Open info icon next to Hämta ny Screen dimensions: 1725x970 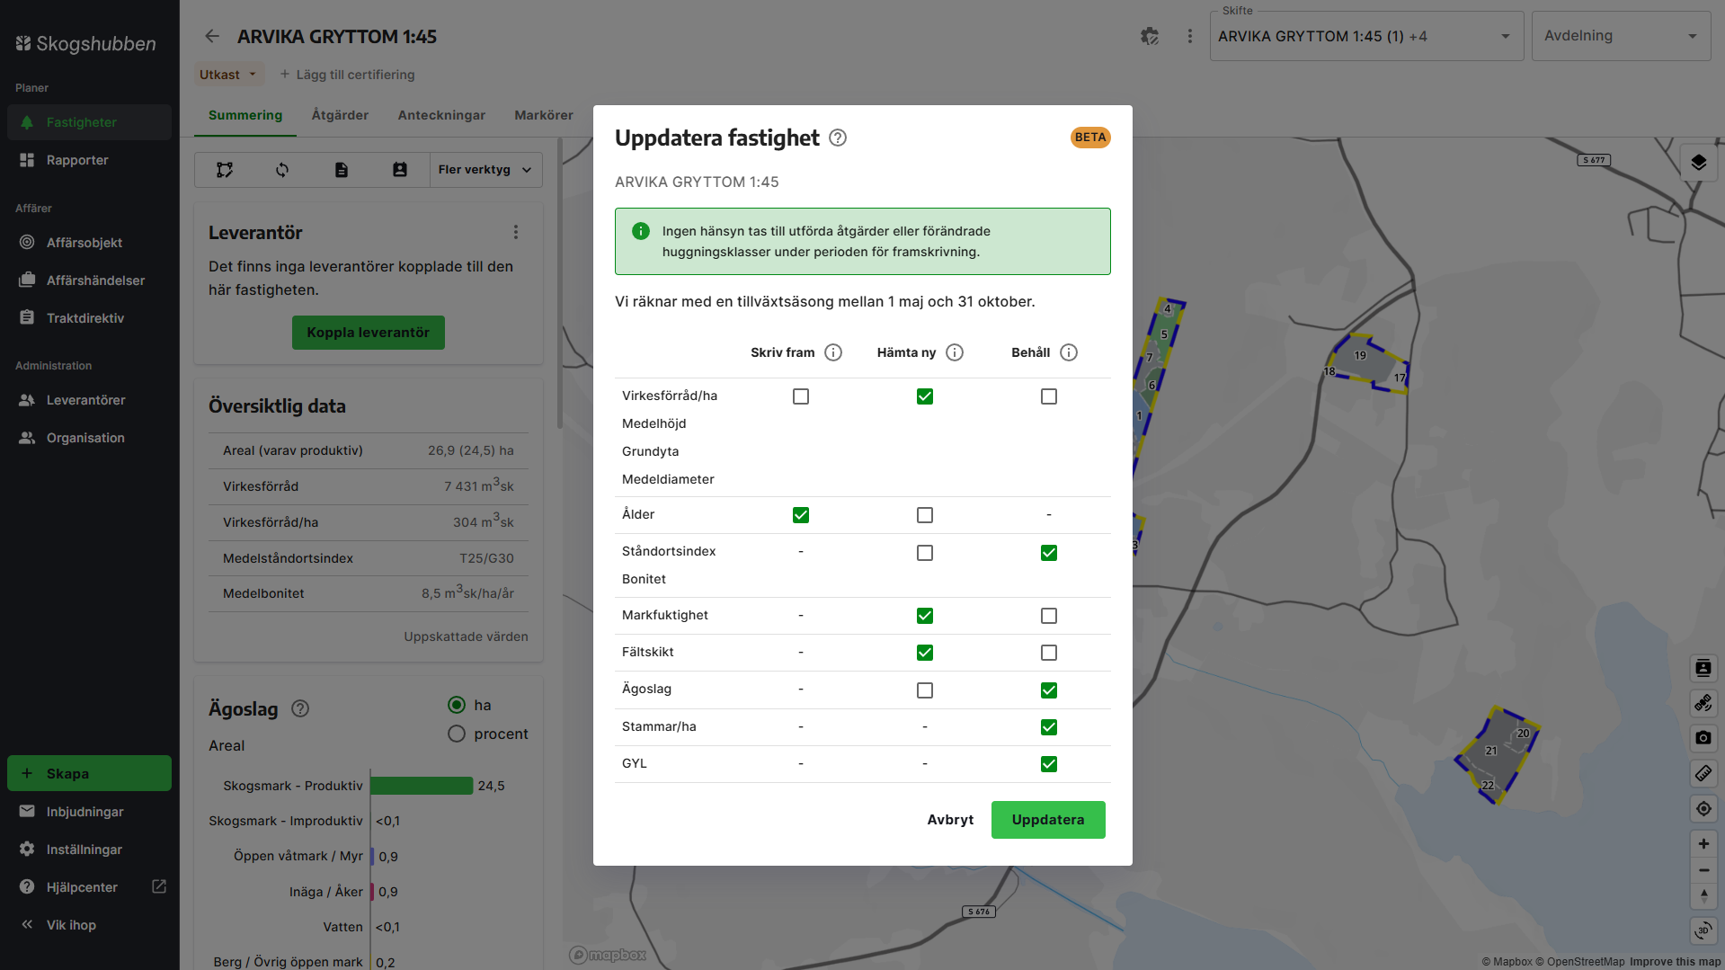[955, 352]
